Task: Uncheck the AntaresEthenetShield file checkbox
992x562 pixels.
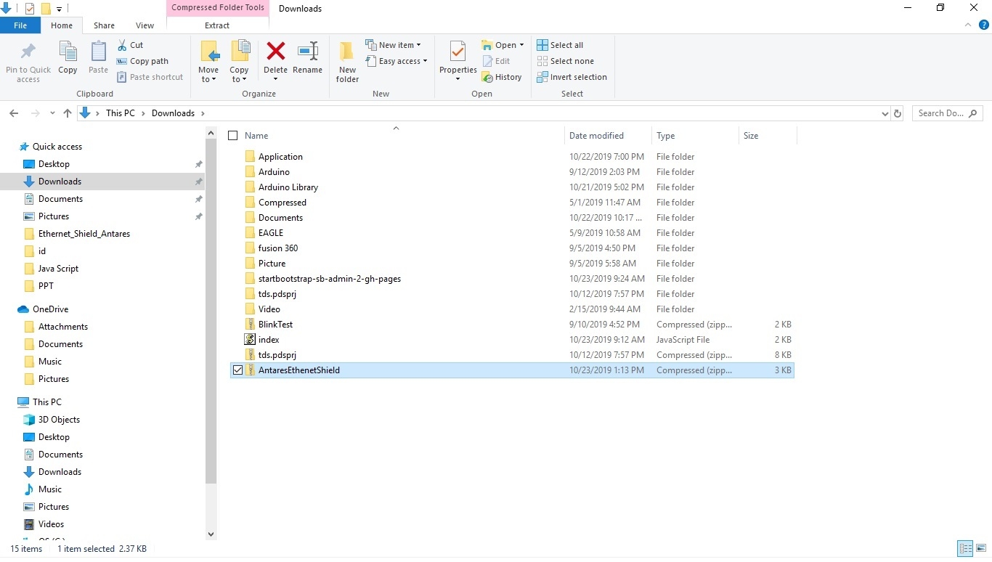Action: click(x=237, y=370)
